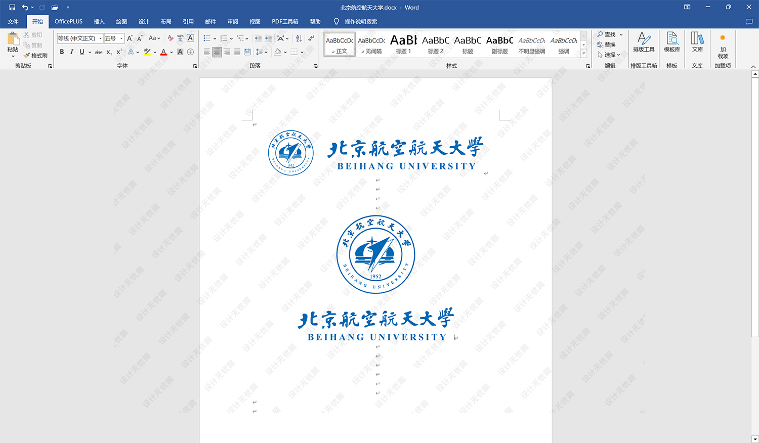Click the Find (查找) magnifier icon

tap(600, 34)
